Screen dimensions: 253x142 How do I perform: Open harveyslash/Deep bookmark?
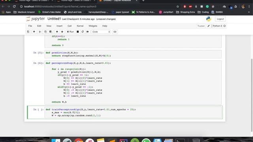tap(96, 12)
